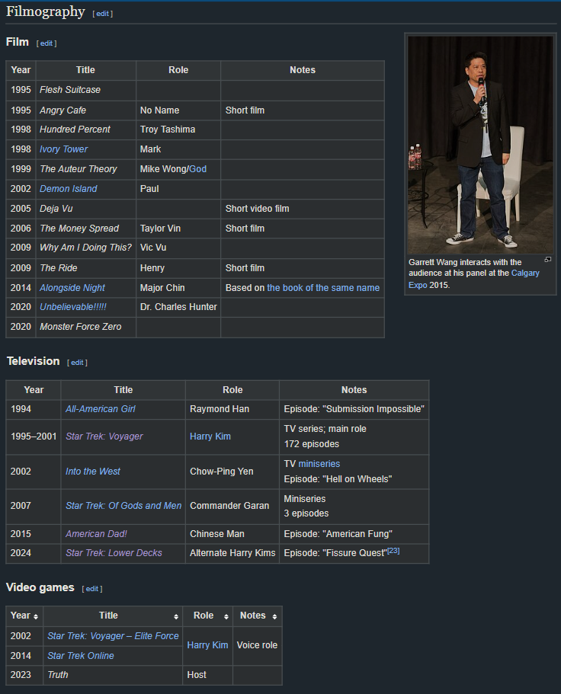Select the 'Angry Cafe' title cell
Screen dimensions: 561x694
coord(86,110)
